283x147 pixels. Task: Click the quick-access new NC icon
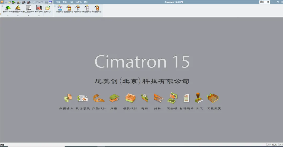pyautogui.click(x=28, y=2)
